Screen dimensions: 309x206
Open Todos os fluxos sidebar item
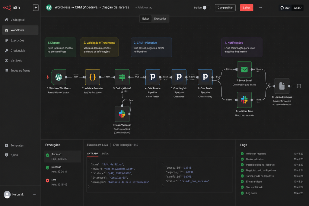[x=20, y=71]
